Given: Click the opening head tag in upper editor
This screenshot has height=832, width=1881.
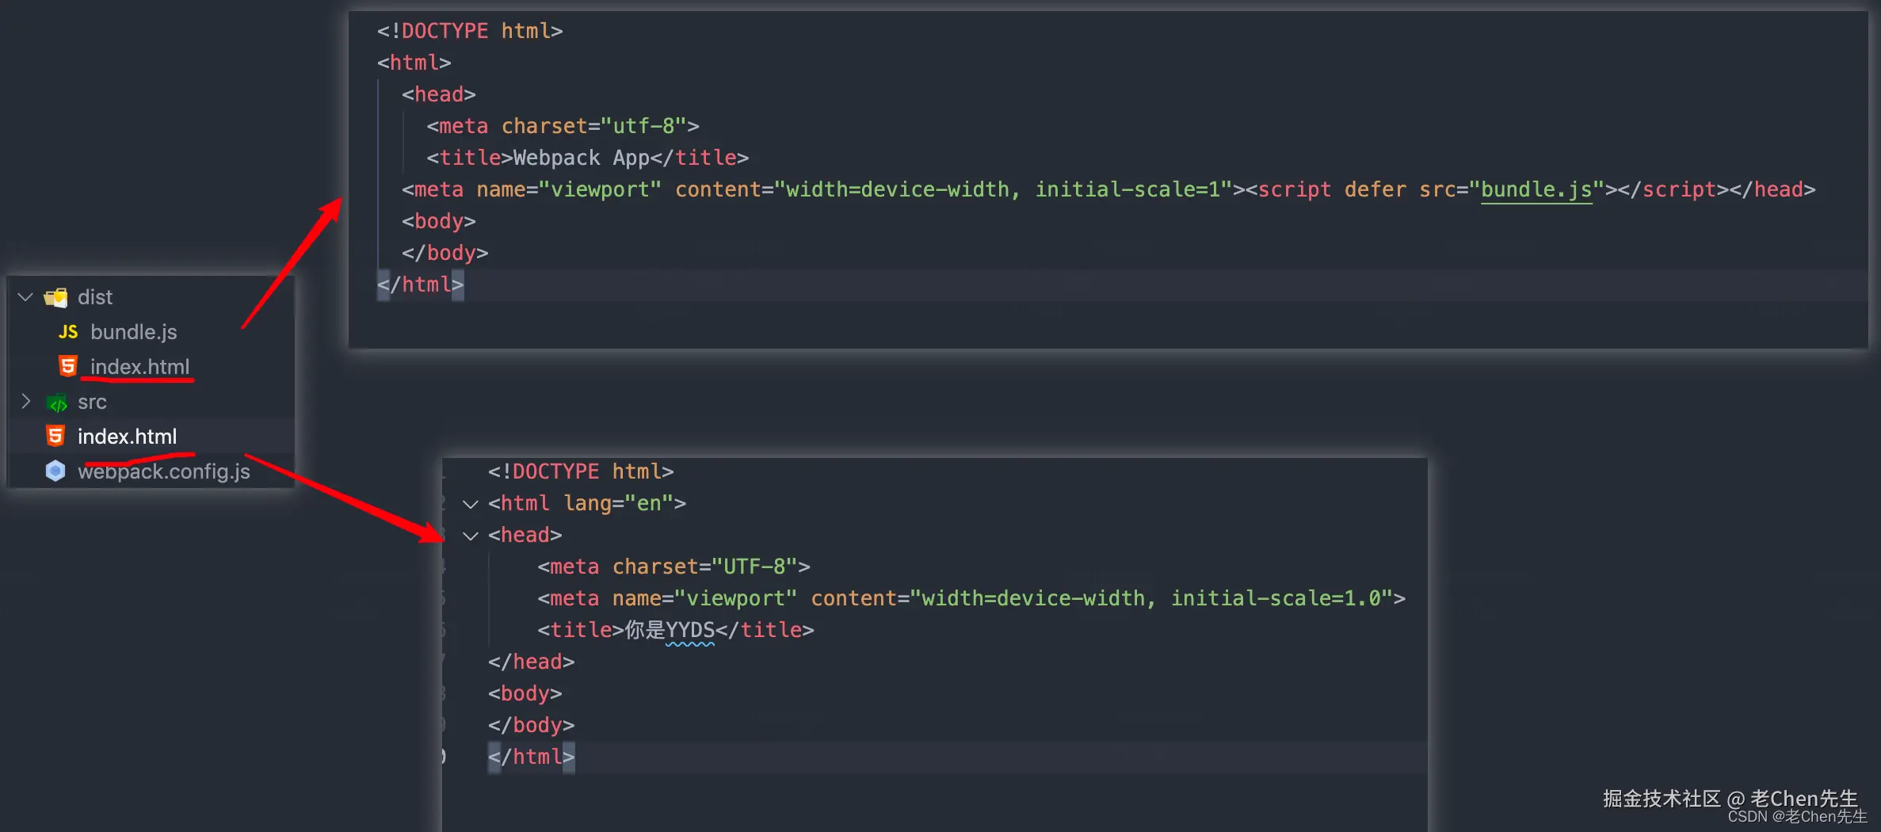Looking at the screenshot, I should [439, 94].
